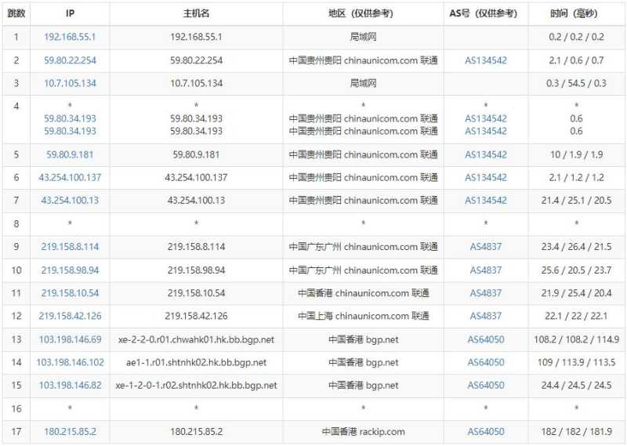627x446 pixels.
Task: Open the 219.158.8.114 IP link
Action: (70, 246)
